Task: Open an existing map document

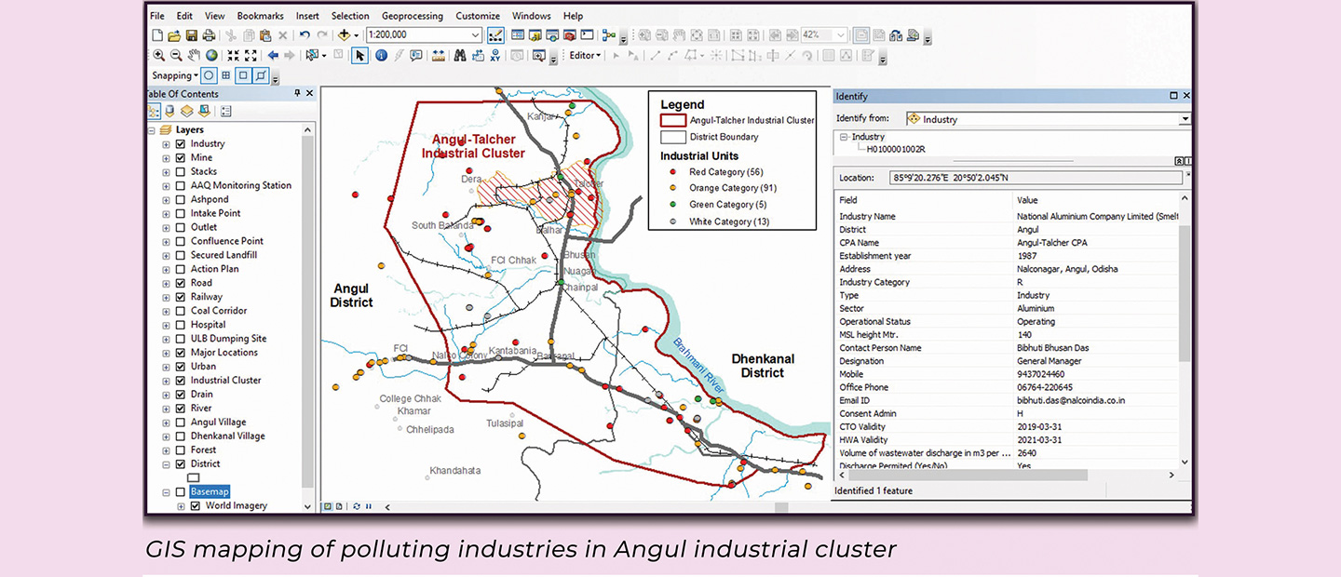Action: click(x=174, y=35)
